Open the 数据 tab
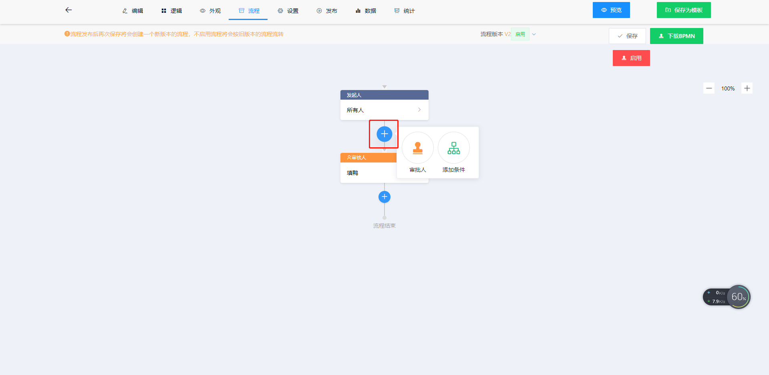Screen dimensions: 769x375 [x=366, y=11]
